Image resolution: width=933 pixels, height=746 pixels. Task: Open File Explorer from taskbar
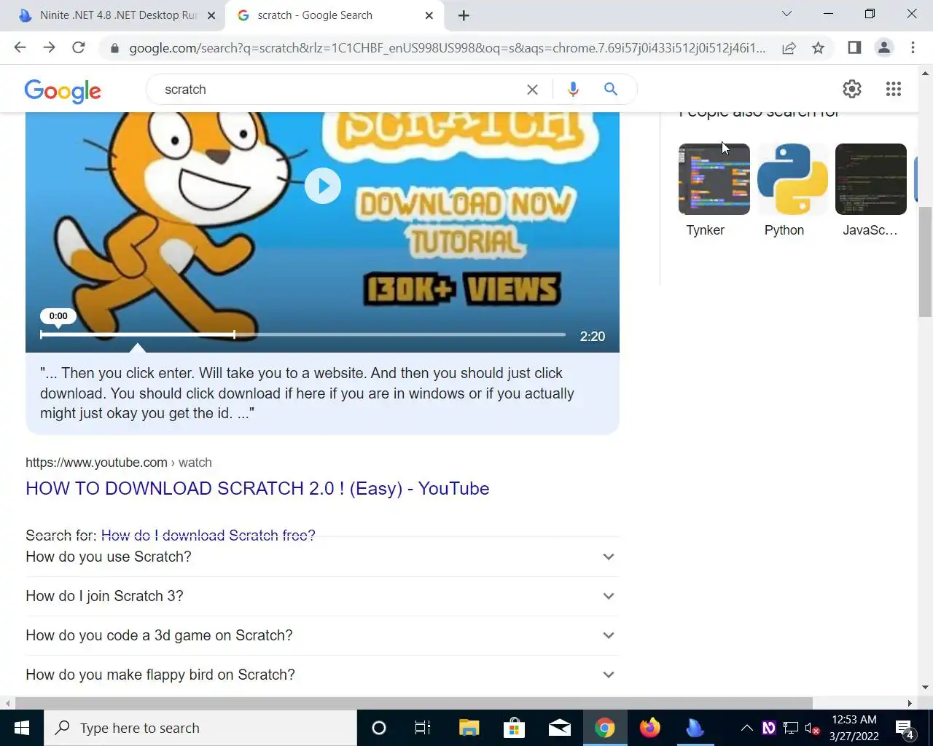click(x=469, y=728)
